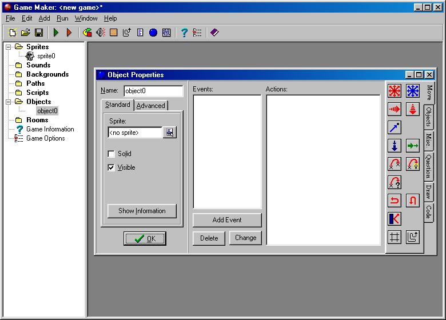446x320 pixels.
Task: Click the blue ball Add object icon
Action: click(x=153, y=33)
